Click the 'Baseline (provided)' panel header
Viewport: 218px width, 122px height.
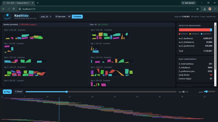(11, 25)
